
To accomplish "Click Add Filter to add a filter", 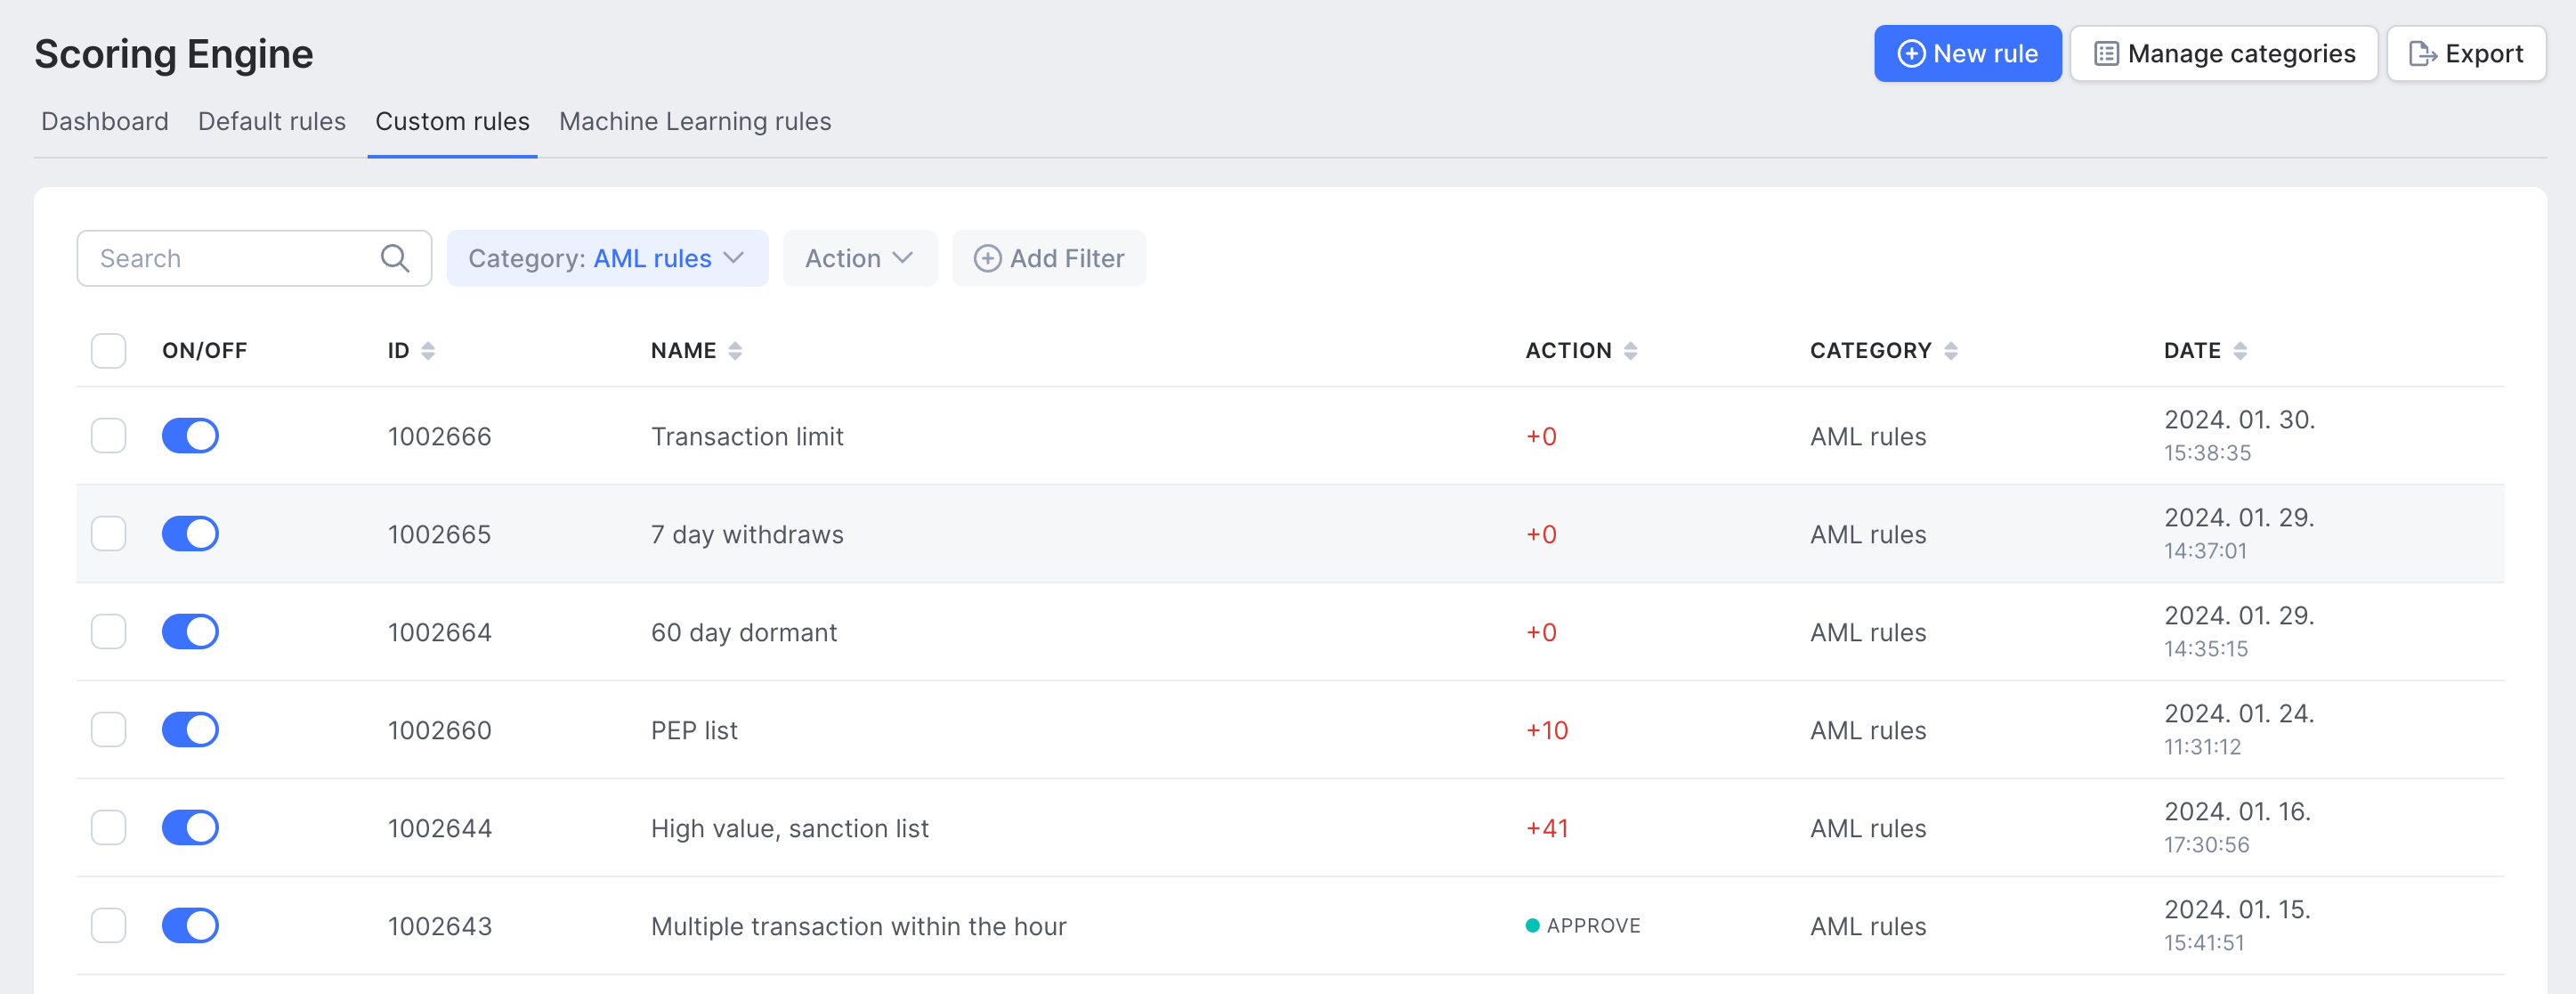I will (1048, 258).
